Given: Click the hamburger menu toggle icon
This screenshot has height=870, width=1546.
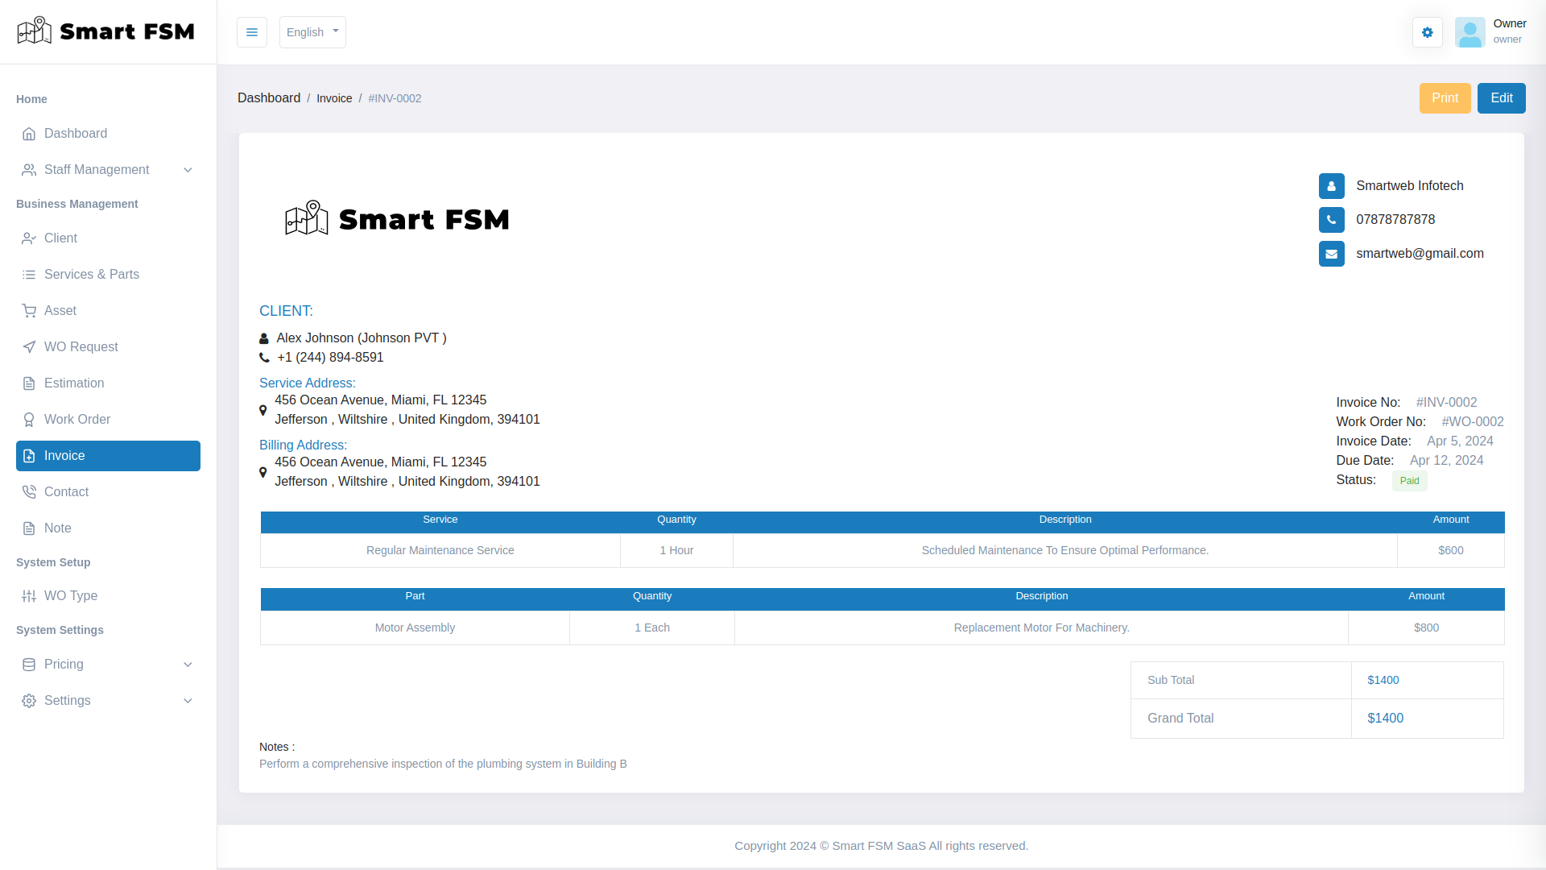Looking at the screenshot, I should click(251, 32).
